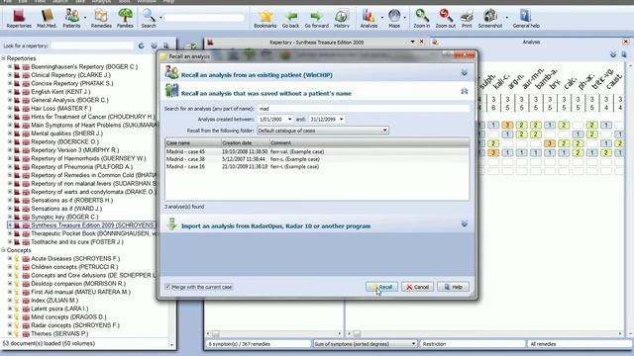Click WinCHIP patient icon in dialog
The width and height of the screenshot is (634, 356).
[x=171, y=72]
